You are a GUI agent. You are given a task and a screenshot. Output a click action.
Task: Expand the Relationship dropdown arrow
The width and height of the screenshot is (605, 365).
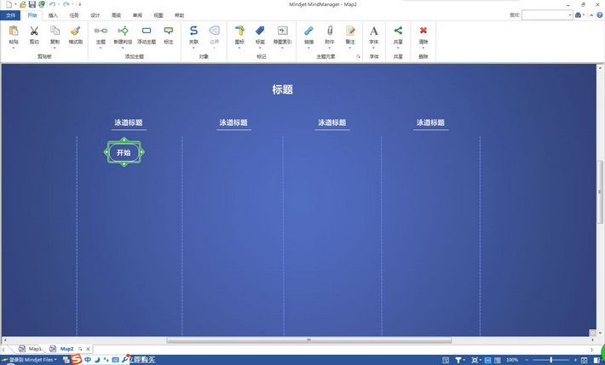pyautogui.click(x=193, y=48)
